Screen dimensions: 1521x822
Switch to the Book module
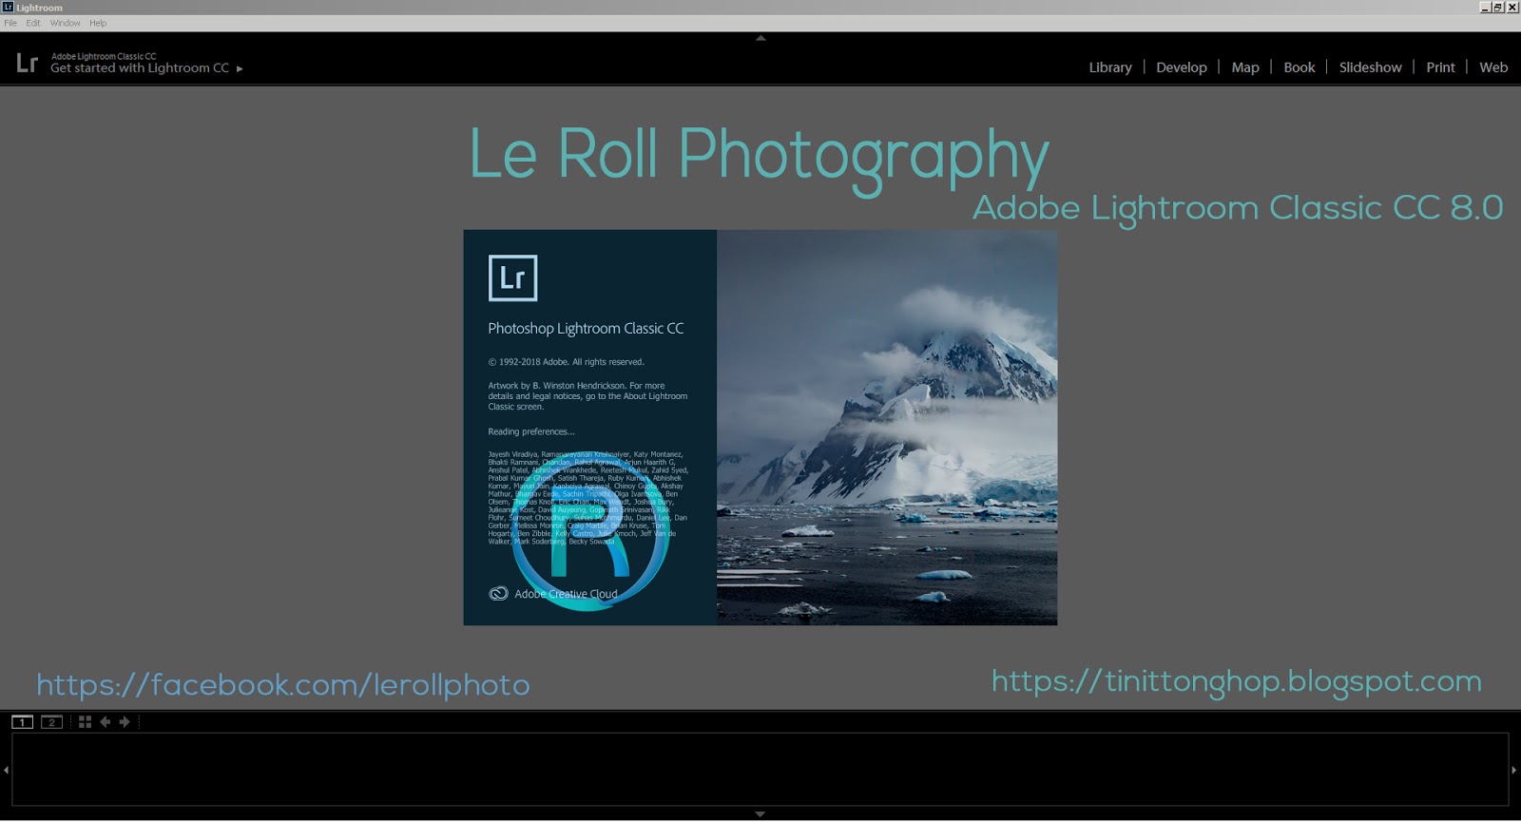tap(1300, 67)
